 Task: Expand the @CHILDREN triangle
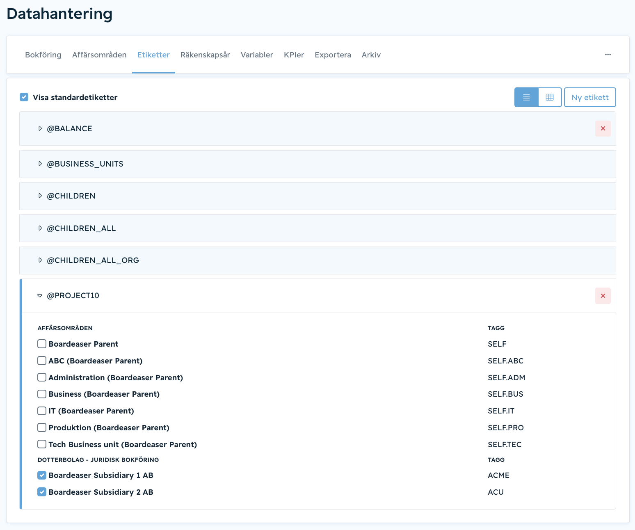pyautogui.click(x=40, y=196)
